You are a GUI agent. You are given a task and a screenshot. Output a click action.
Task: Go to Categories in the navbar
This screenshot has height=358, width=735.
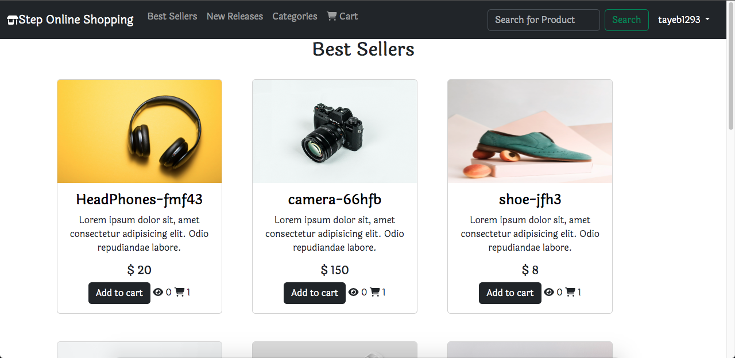coord(295,16)
